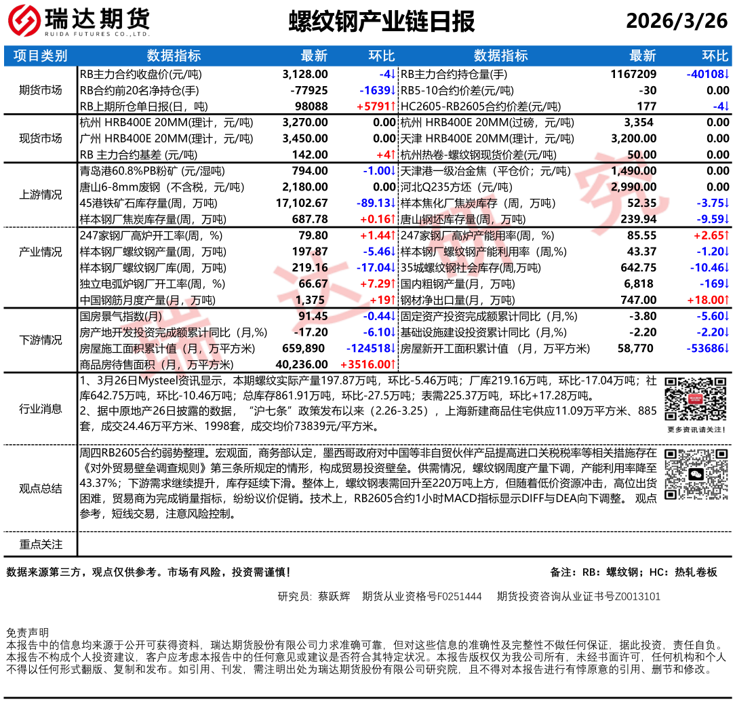Screen dimensions: 735x702
Task: Click the 上游情况 row label
Action: [x=41, y=195]
